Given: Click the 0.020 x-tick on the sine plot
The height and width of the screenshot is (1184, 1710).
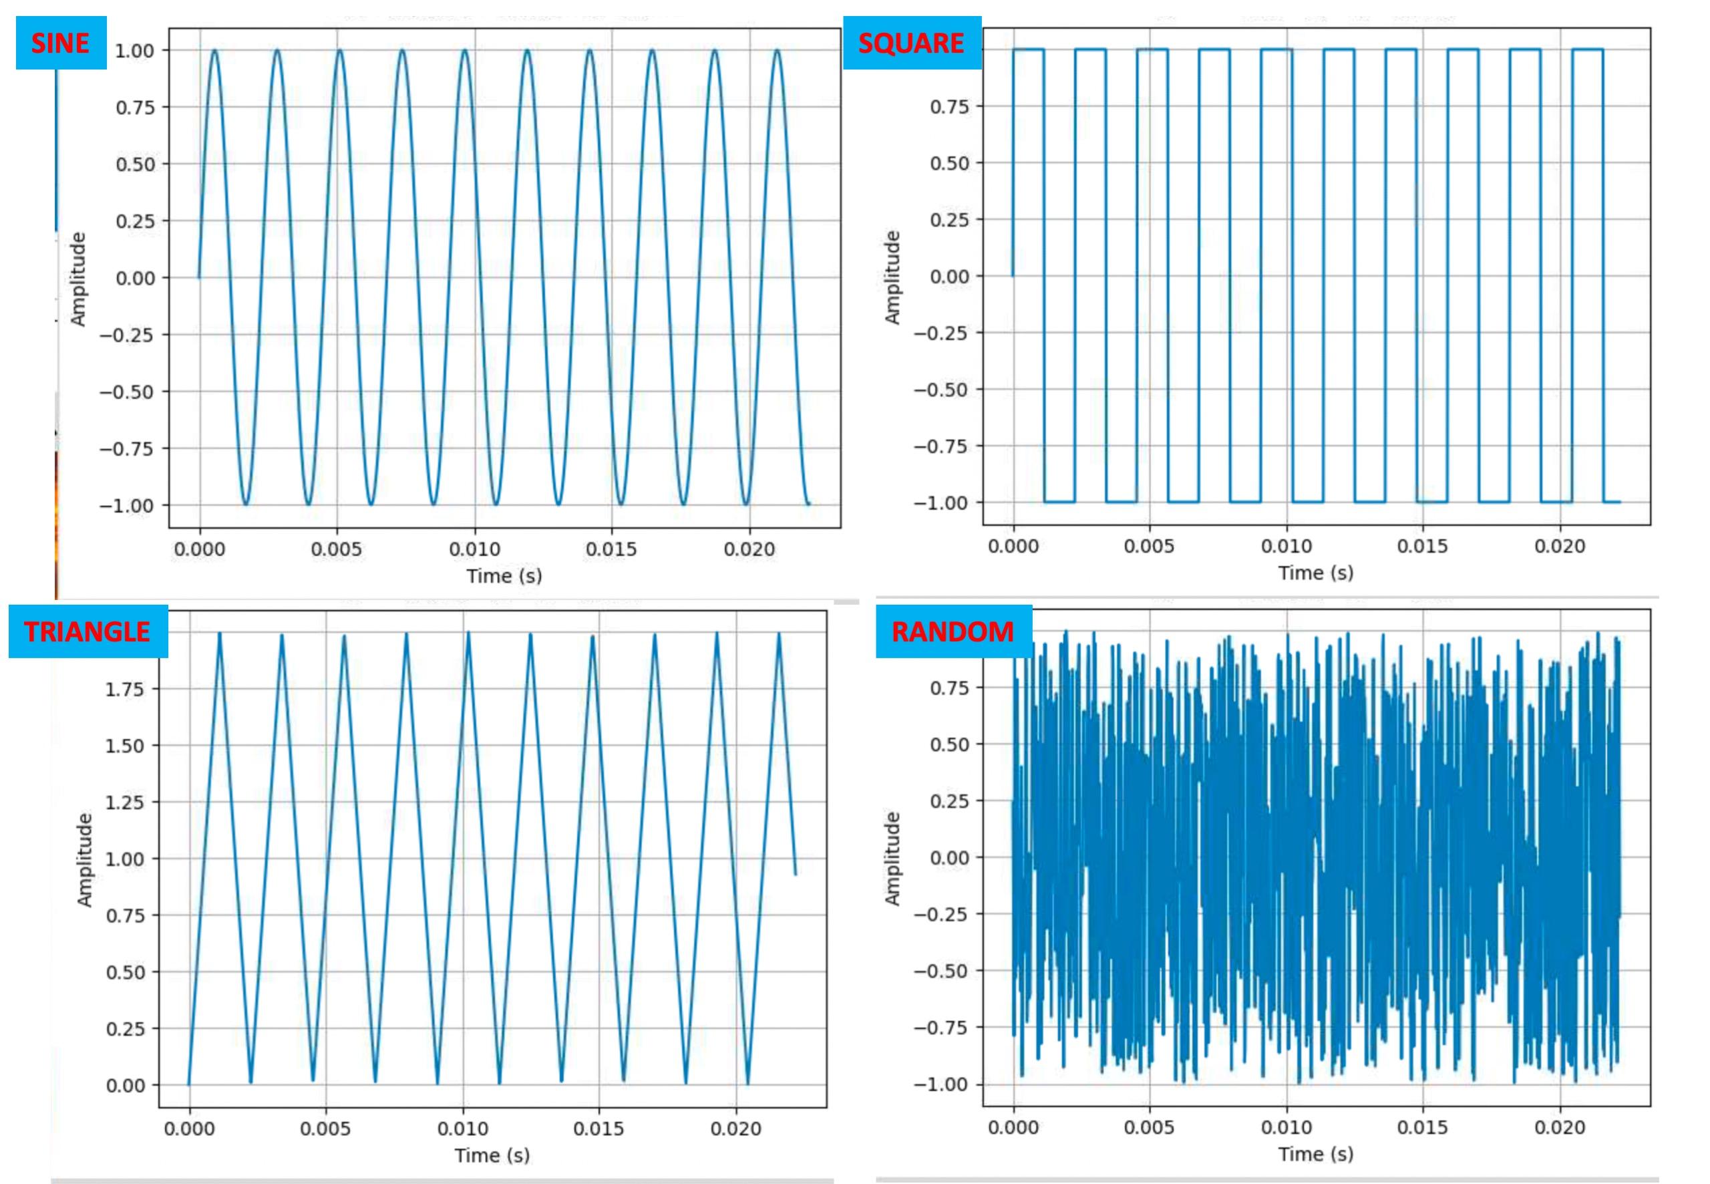Looking at the screenshot, I should [x=749, y=550].
